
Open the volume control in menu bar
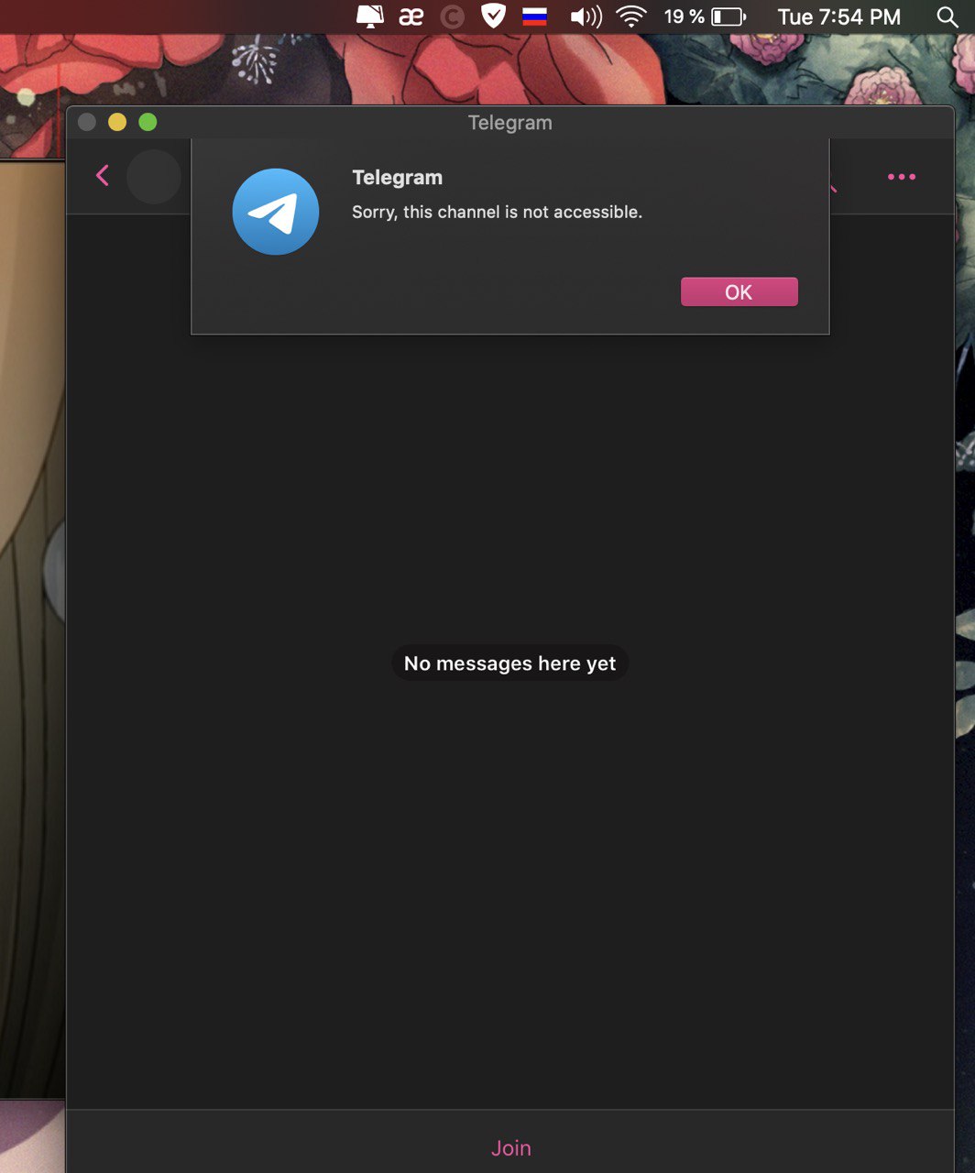586,16
